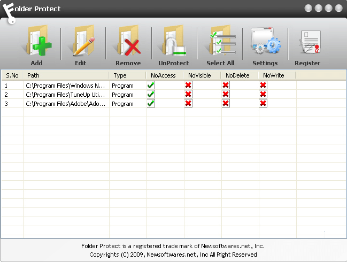Click the rightmost round title bar button
This screenshot has width=347, height=262.
[338, 9]
